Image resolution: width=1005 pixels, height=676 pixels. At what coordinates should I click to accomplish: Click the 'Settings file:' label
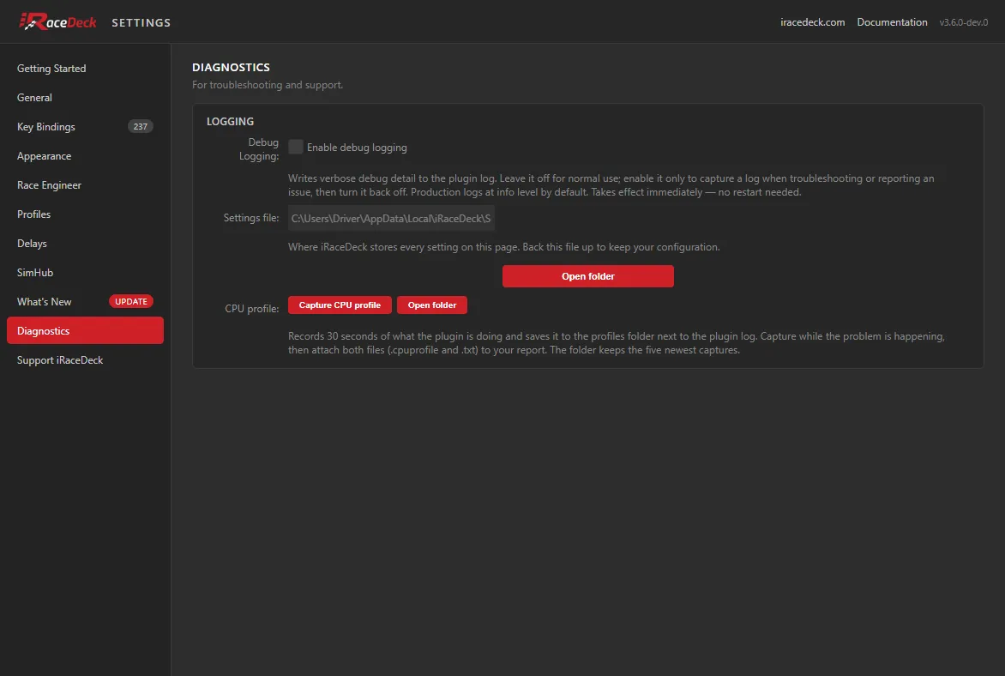pos(251,218)
